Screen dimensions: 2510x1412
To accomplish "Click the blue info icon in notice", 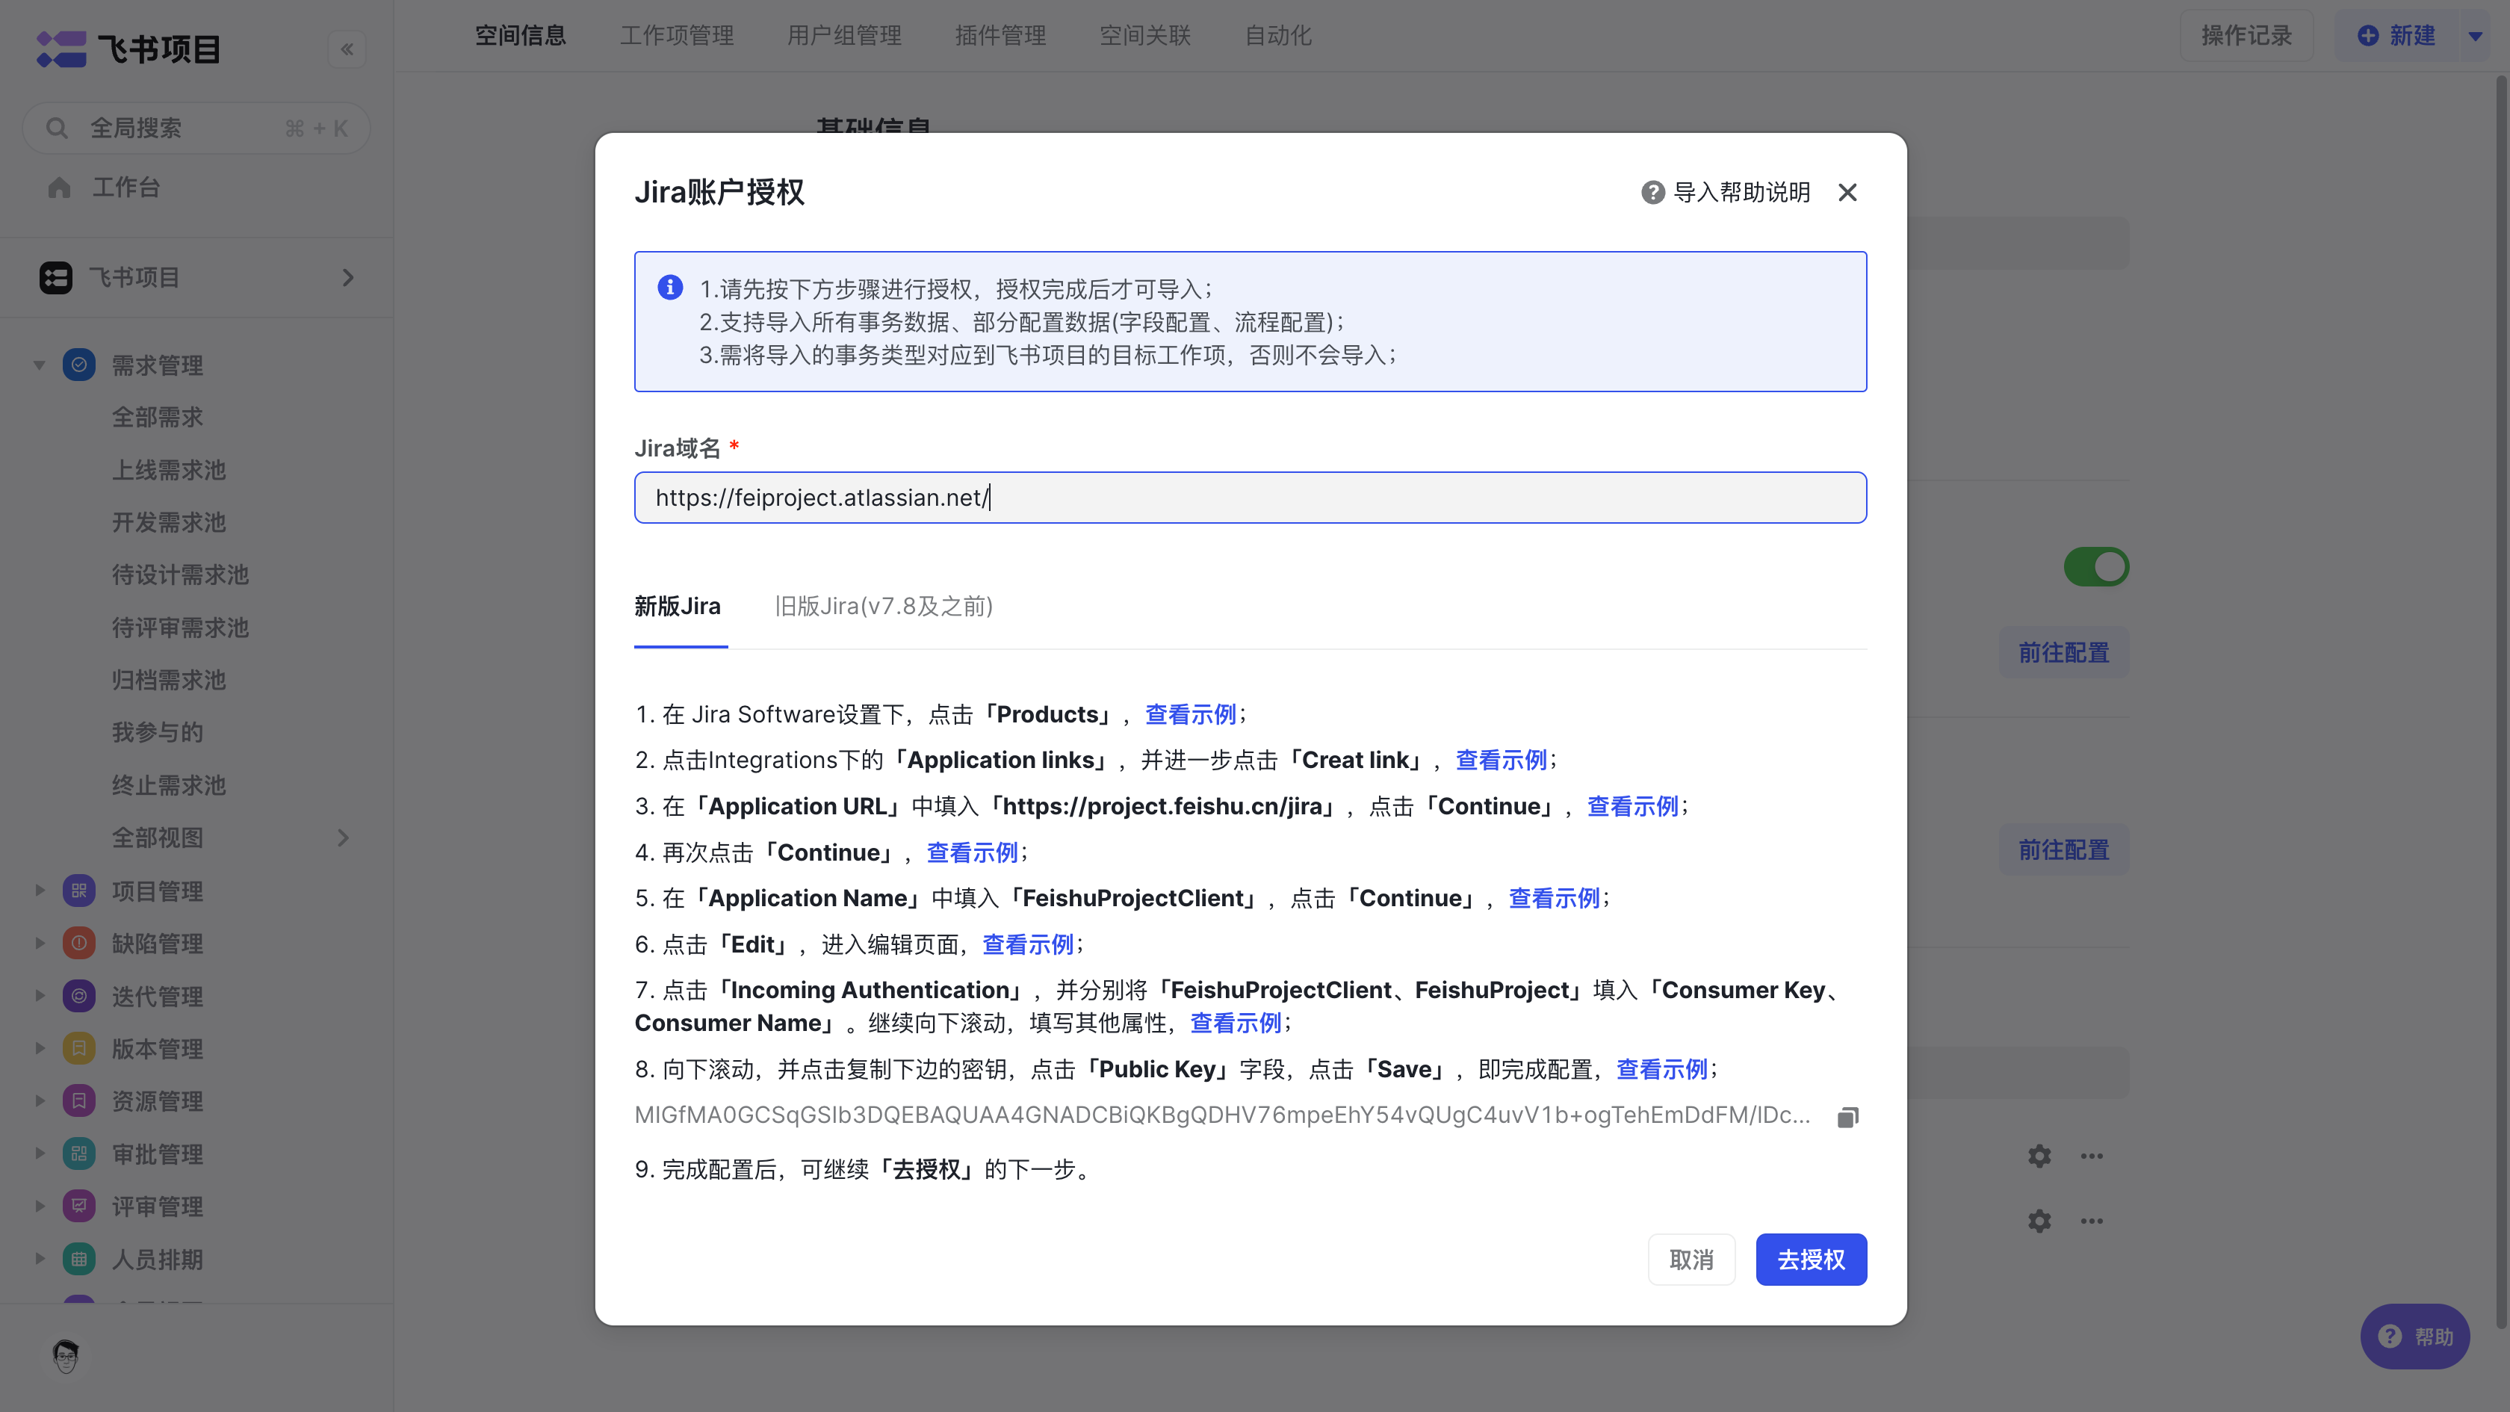I will (670, 288).
